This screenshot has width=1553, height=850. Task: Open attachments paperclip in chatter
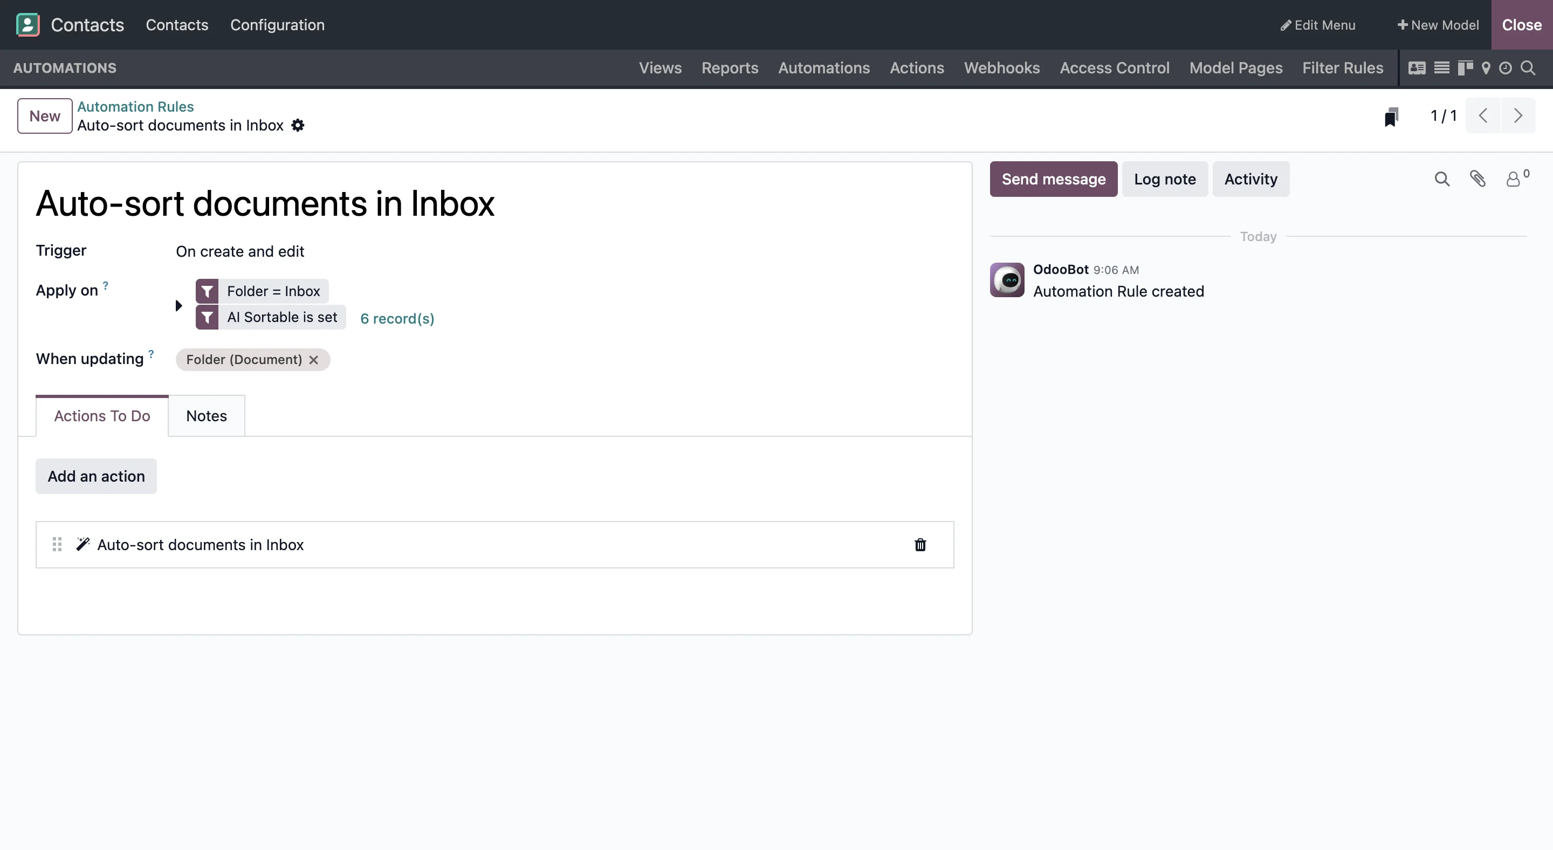coord(1478,179)
